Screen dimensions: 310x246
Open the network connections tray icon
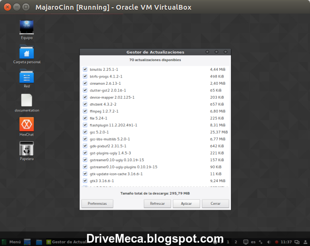[261, 242]
